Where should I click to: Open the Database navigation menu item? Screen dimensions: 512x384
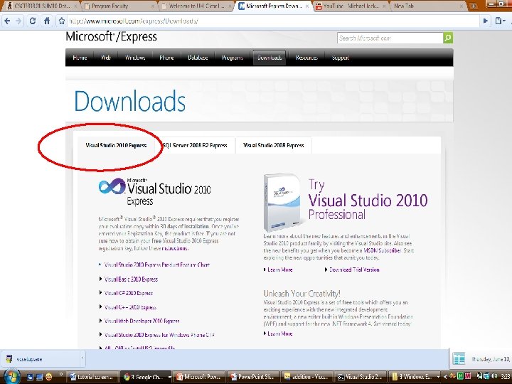click(198, 58)
